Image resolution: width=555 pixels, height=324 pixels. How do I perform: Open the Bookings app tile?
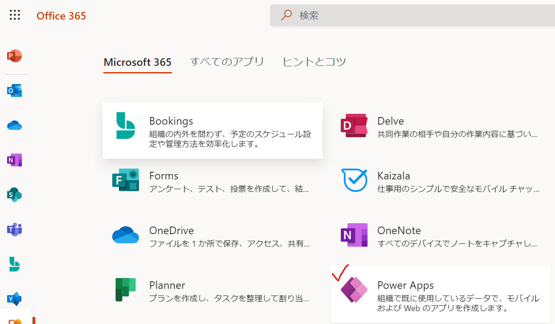coord(212,131)
